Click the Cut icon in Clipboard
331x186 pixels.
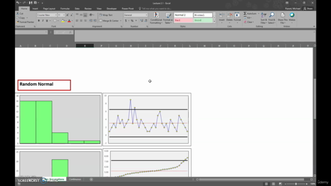point(18,13)
